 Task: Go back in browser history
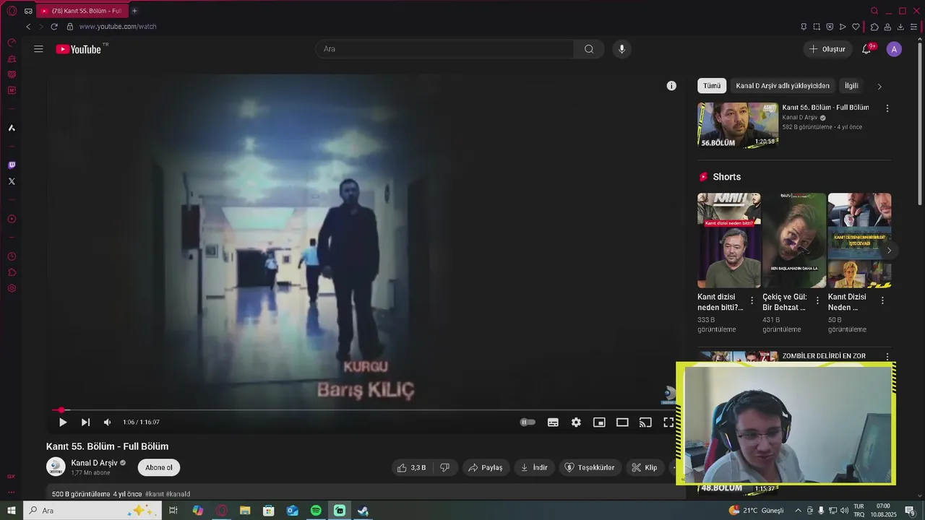pyautogui.click(x=28, y=27)
